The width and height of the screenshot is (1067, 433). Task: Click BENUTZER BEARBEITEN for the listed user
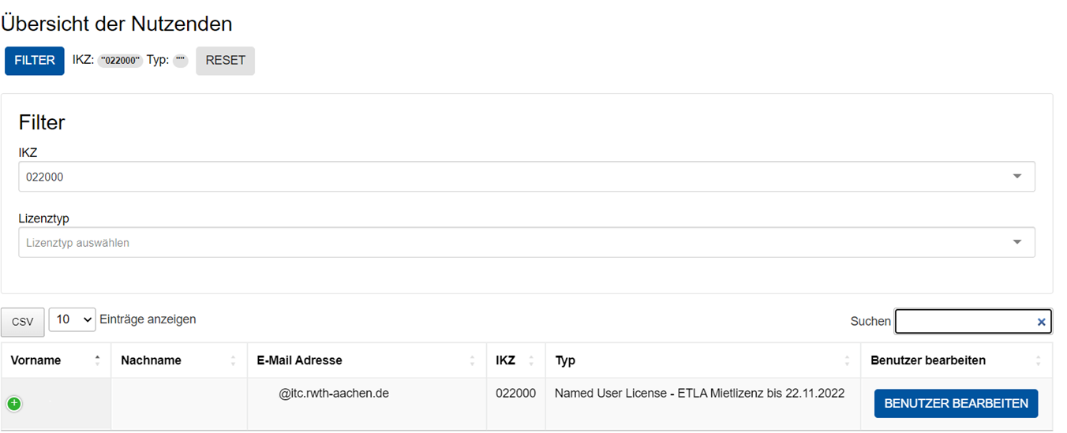(956, 404)
